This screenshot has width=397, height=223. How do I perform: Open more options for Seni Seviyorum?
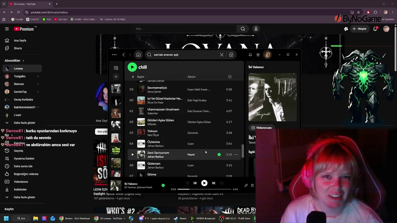(x=236, y=155)
